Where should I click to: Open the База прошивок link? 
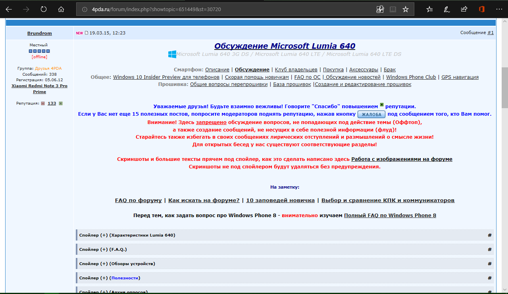292,84
